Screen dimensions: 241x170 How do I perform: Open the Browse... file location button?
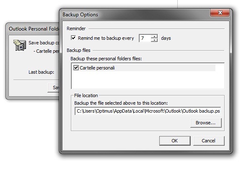pyautogui.click(x=206, y=123)
